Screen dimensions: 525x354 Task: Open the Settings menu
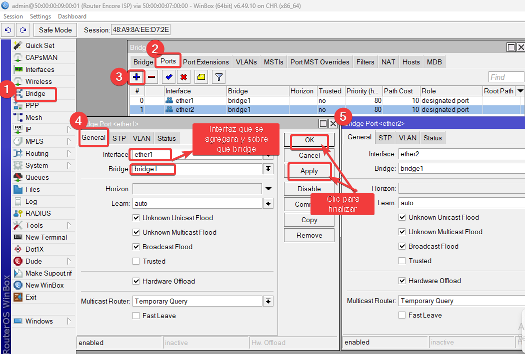(40, 16)
